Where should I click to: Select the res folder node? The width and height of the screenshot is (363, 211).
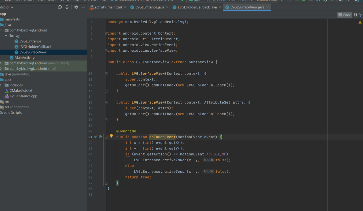pos(7,102)
